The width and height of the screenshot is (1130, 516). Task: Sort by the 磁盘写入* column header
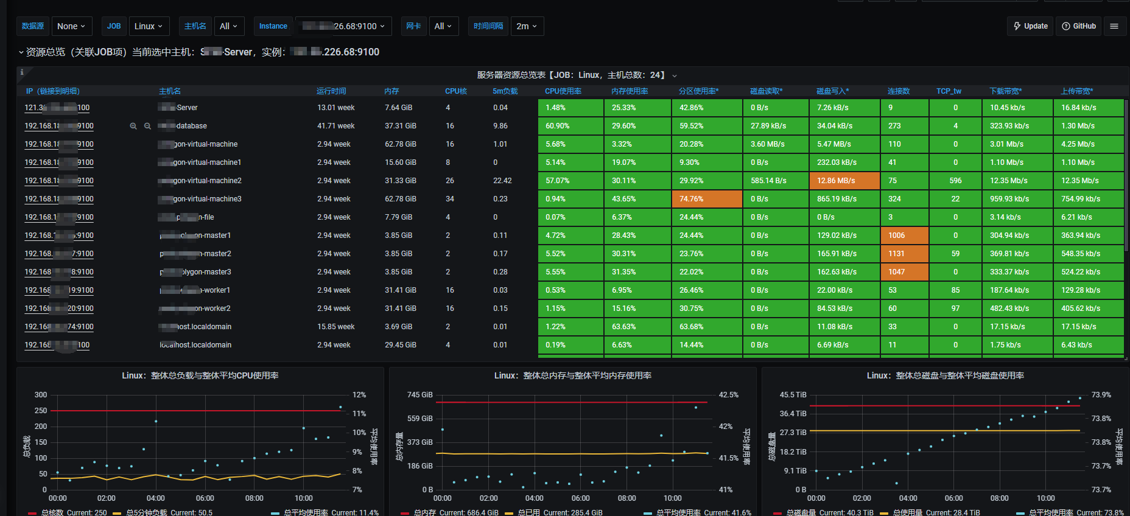tap(833, 91)
